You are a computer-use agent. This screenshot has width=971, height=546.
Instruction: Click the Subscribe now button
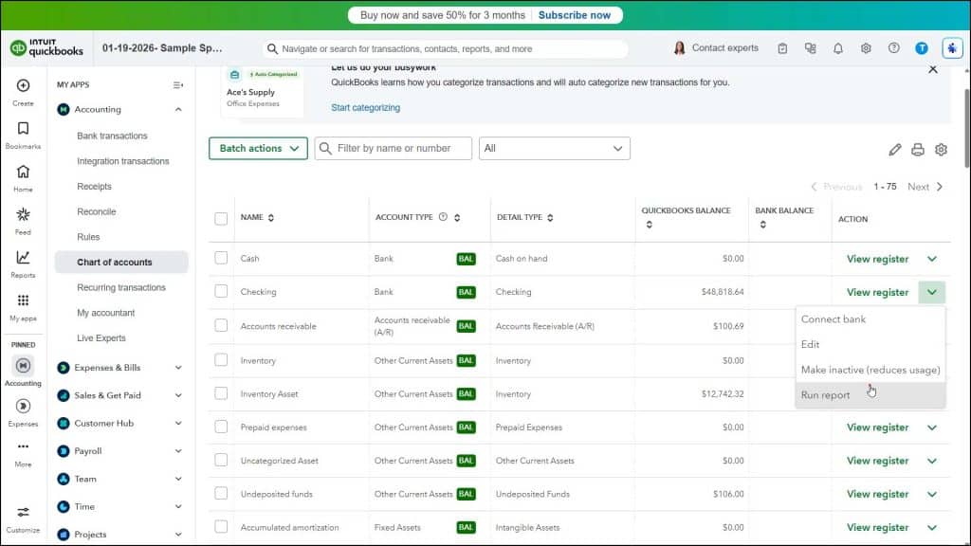(x=577, y=15)
